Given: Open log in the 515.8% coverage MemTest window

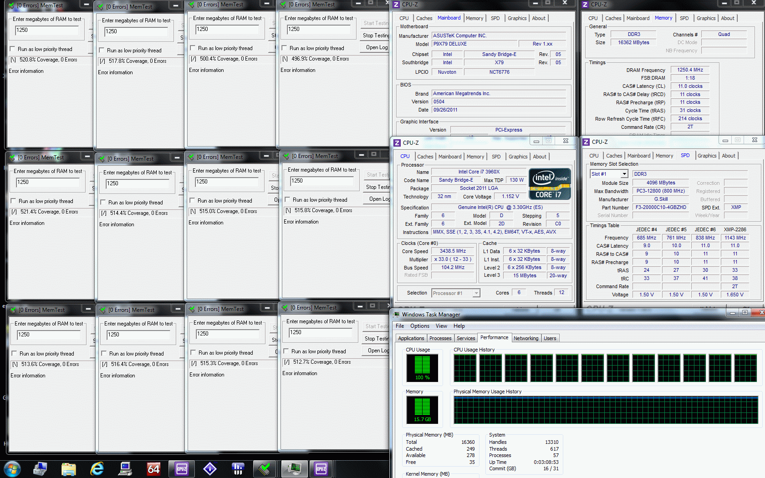Looking at the screenshot, I should pyautogui.click(x=378, y=199).
